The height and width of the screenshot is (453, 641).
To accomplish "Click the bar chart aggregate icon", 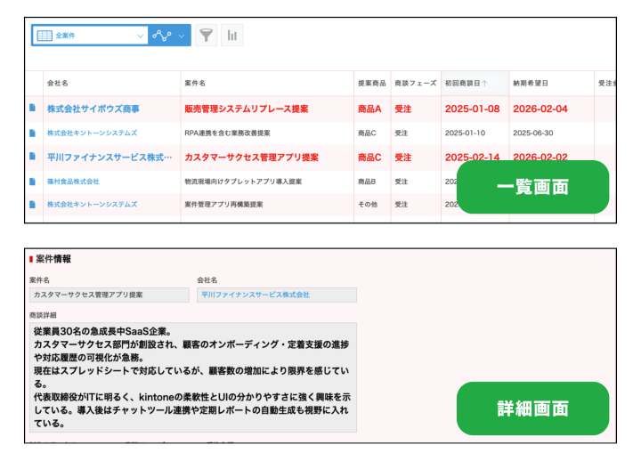I will (232, 36).
